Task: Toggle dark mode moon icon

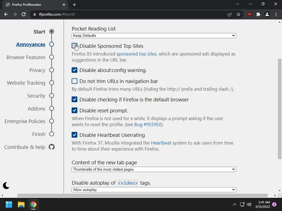Action: click(x=6, y=185)
